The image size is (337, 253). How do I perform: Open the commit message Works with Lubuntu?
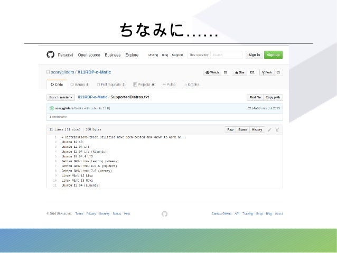click(92, 108)
